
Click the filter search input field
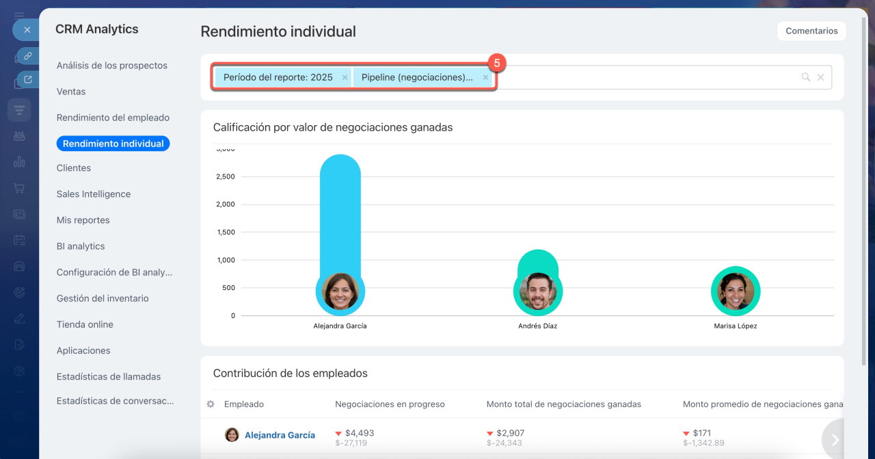[x=643, y=78]
